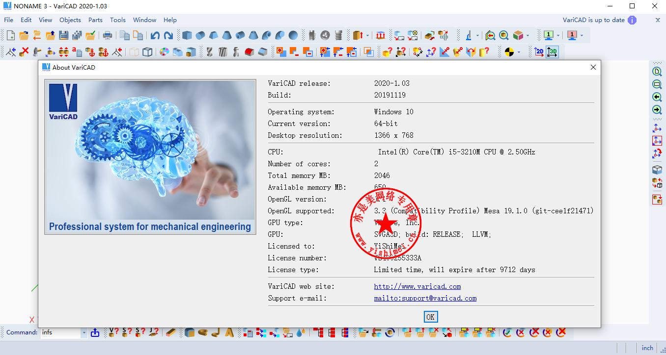The width and height of the screenshot is (666, 355).
Task: Open the File menu
Action: (x=8, y=20)
